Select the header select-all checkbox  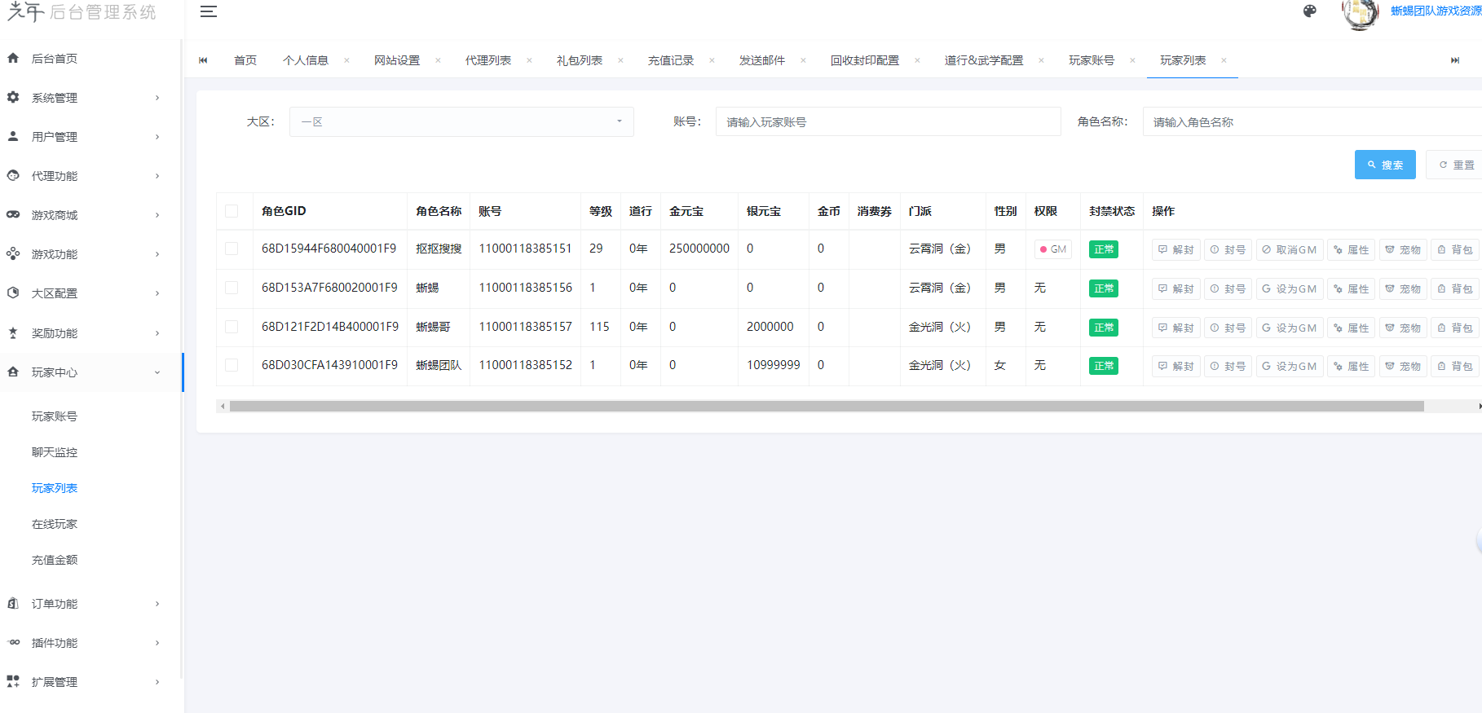point(232,211)
